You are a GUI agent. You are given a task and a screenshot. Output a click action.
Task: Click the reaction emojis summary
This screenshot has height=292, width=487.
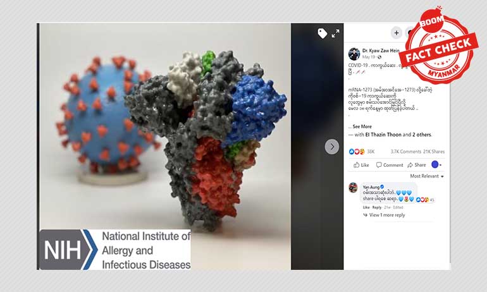tap(357, 152)
